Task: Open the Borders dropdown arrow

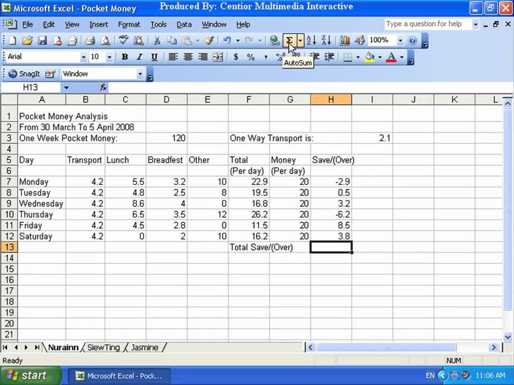Action: [x=358, y=57]
